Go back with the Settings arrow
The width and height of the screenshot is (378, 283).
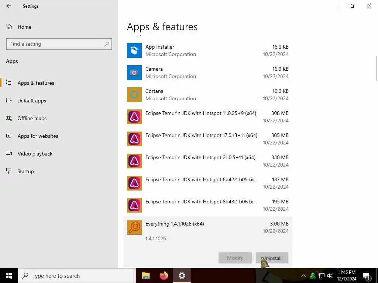(x=9, y=6)
